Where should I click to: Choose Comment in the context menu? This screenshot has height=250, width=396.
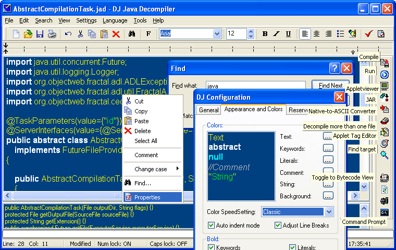[153, 155]
